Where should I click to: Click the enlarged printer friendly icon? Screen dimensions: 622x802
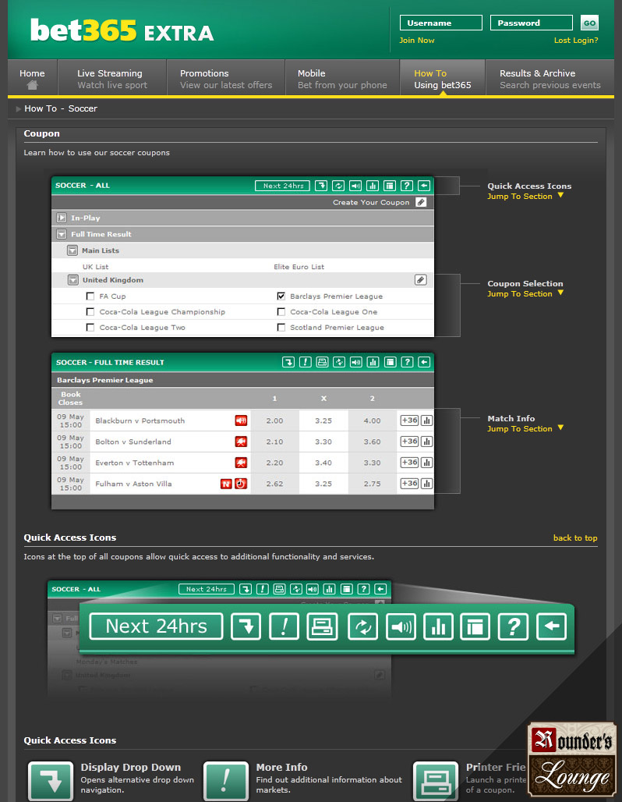coord(322,626)
